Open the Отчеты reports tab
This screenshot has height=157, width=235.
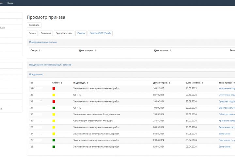point(81,33)
